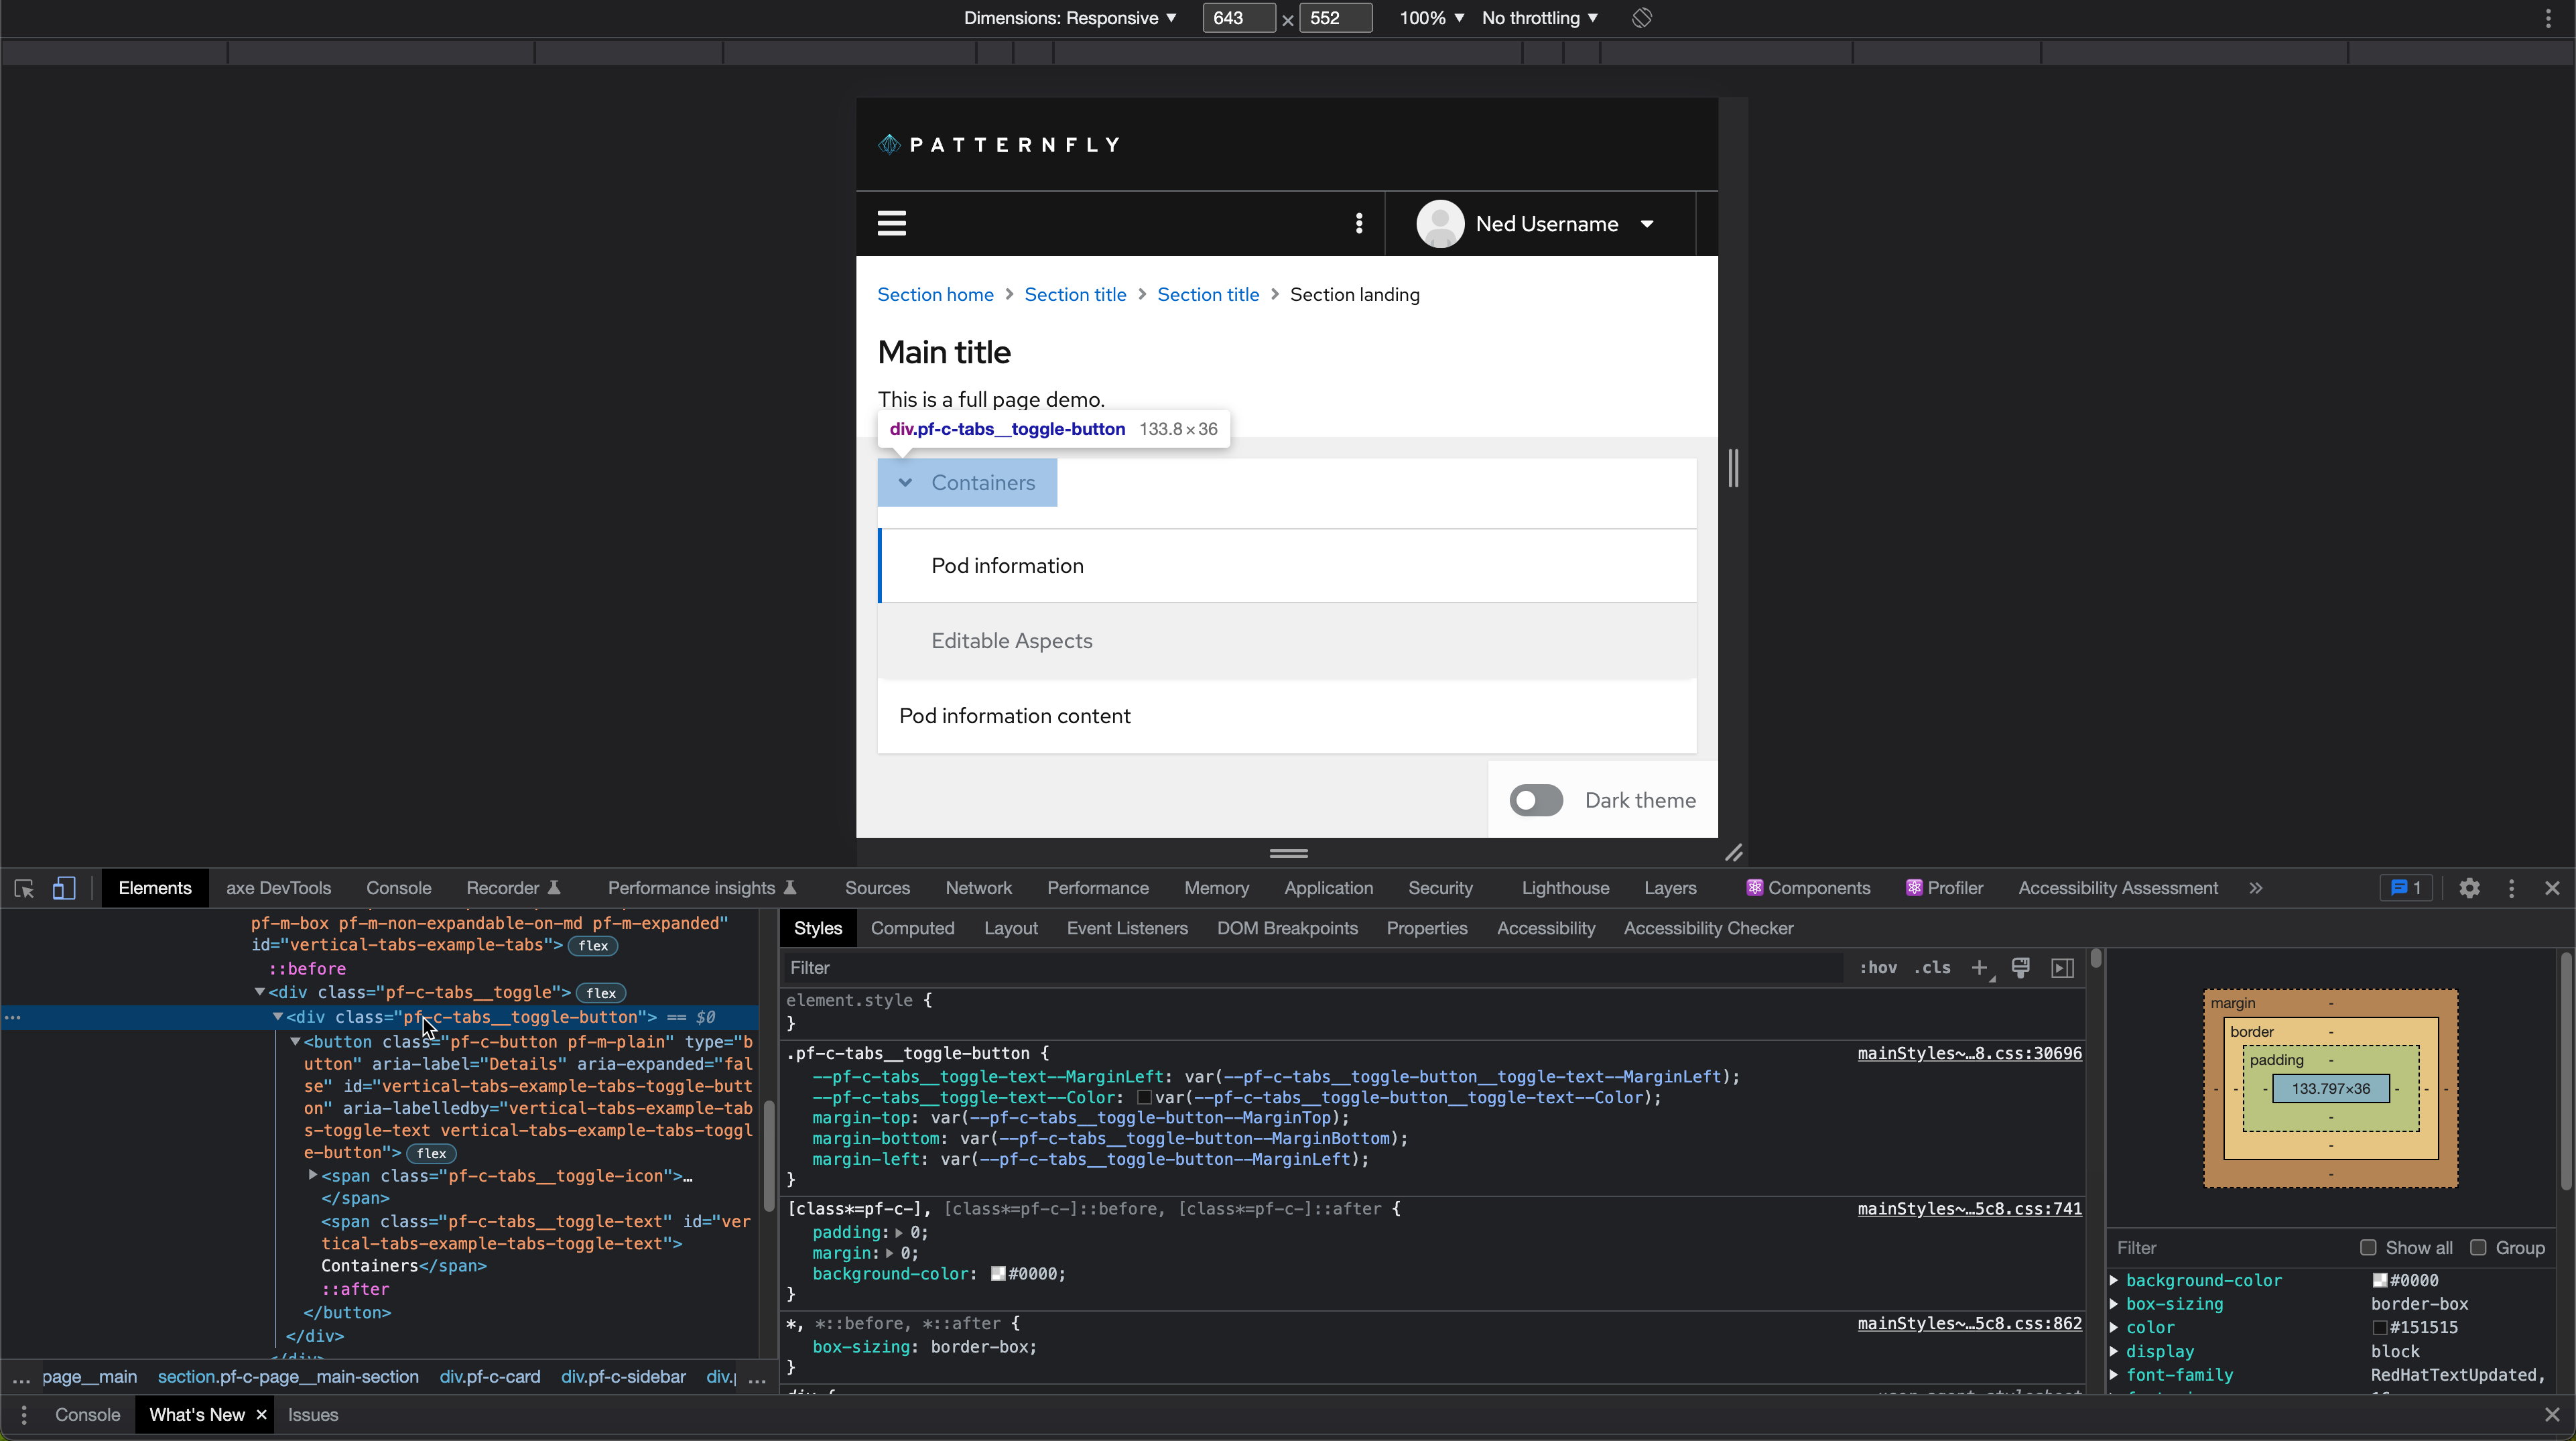
Task: Toggle the device toolbar icon
Action: coord(64,888)
